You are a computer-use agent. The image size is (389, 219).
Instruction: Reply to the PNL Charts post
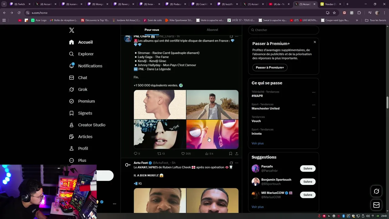pyautogui.click(x=137, y=154)
